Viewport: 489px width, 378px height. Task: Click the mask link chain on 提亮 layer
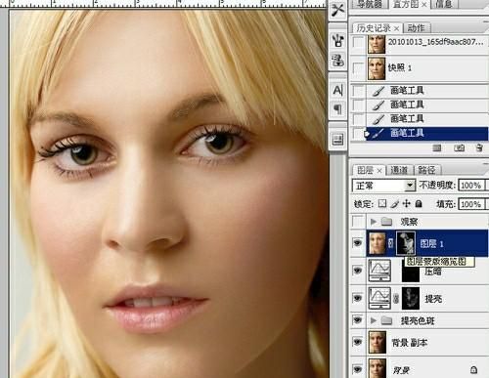click(396, 298)
